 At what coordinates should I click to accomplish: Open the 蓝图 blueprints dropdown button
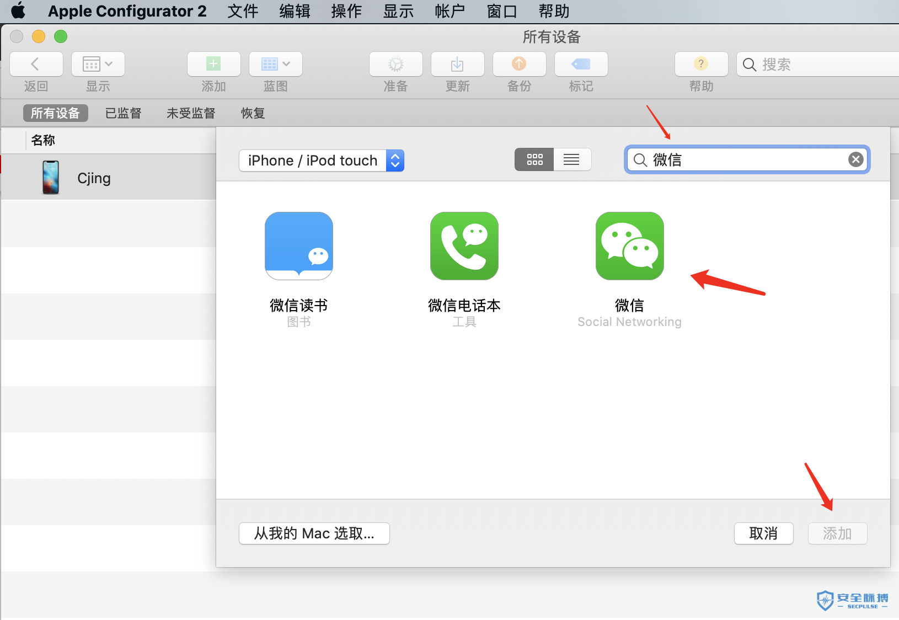click(275, 64)
